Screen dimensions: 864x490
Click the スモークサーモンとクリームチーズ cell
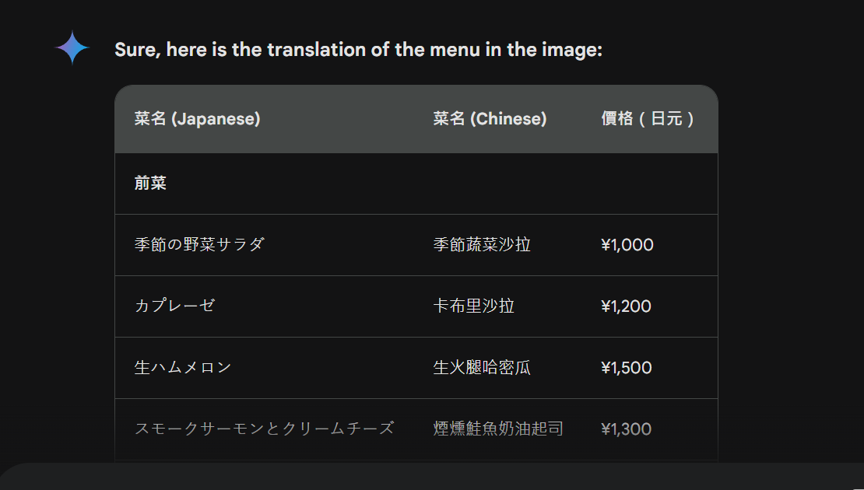tap(265, 429)
